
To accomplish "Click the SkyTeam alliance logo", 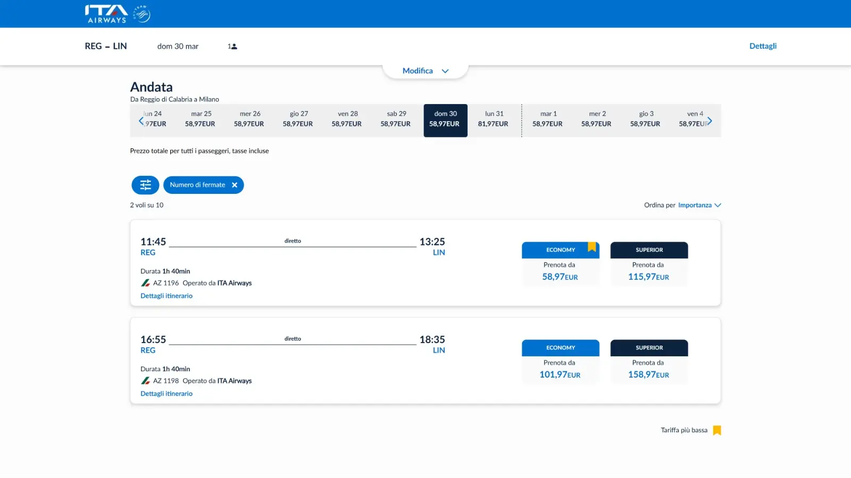I will pos(141,14).
